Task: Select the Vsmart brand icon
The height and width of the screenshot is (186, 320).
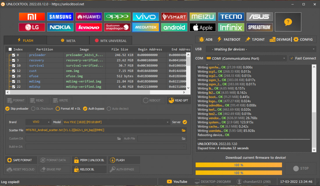Action: click(x=174, y=17)
